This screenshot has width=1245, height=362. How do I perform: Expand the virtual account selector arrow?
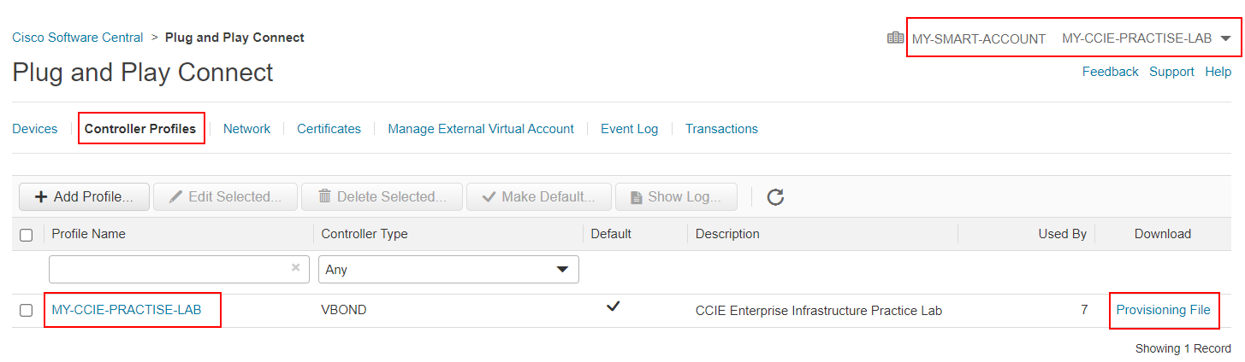pos(1226,39)
